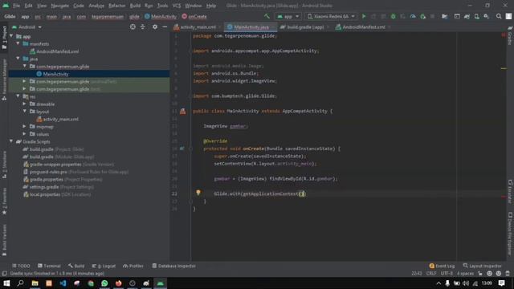Toggle the Emulator side tab

pyautogui.click(x=510, y=191)
